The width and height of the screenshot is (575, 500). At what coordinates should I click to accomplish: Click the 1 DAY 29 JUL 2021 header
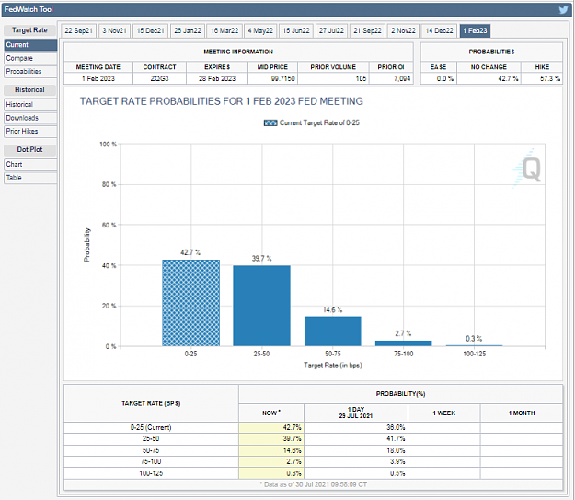pos(356,413)
